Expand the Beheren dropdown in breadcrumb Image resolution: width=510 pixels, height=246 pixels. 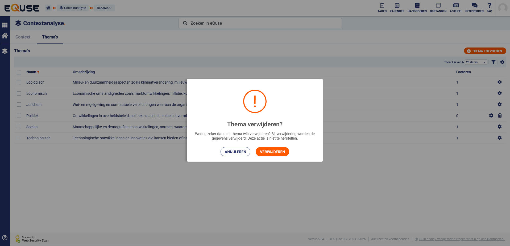104,8
